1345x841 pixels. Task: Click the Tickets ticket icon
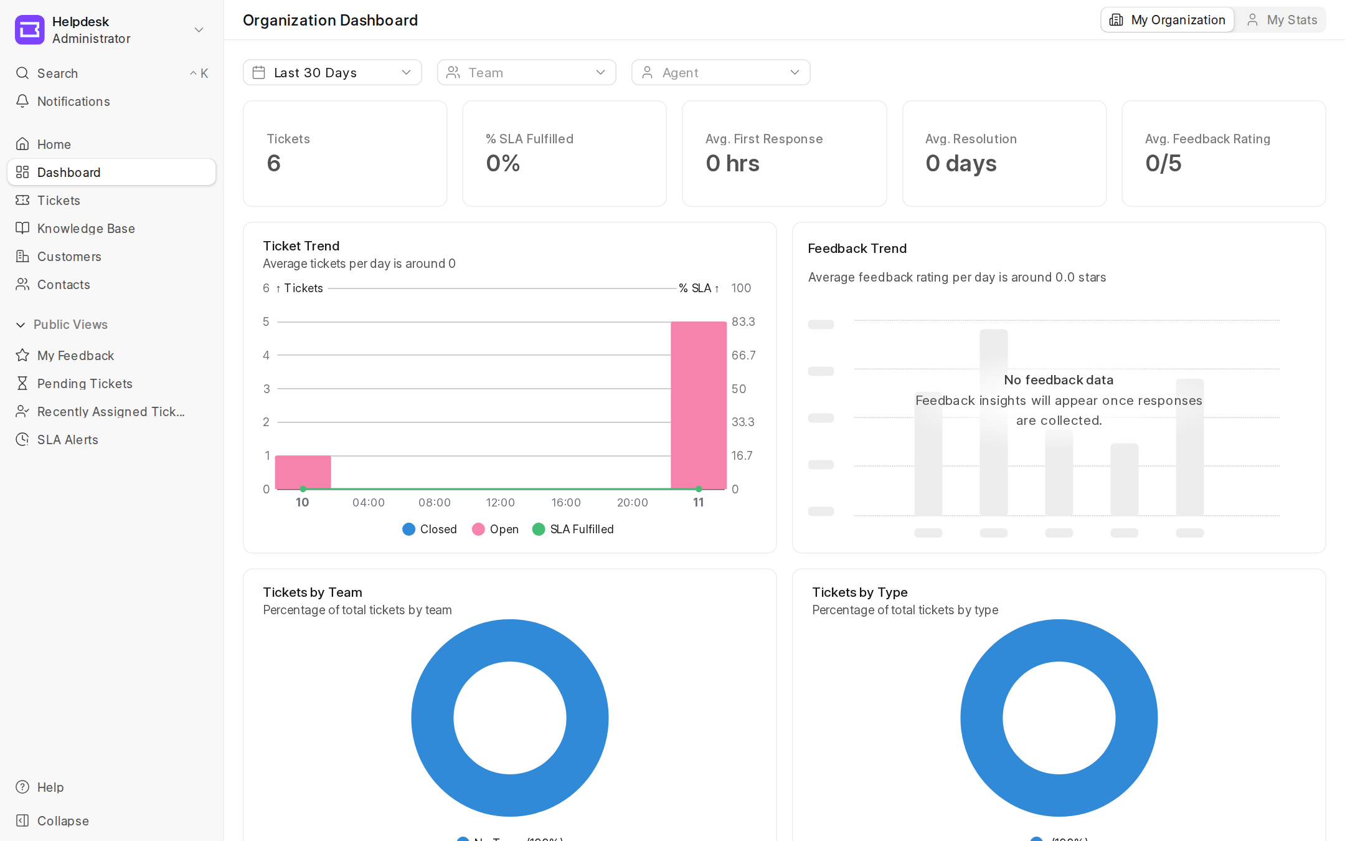click(x=22, y=200)
